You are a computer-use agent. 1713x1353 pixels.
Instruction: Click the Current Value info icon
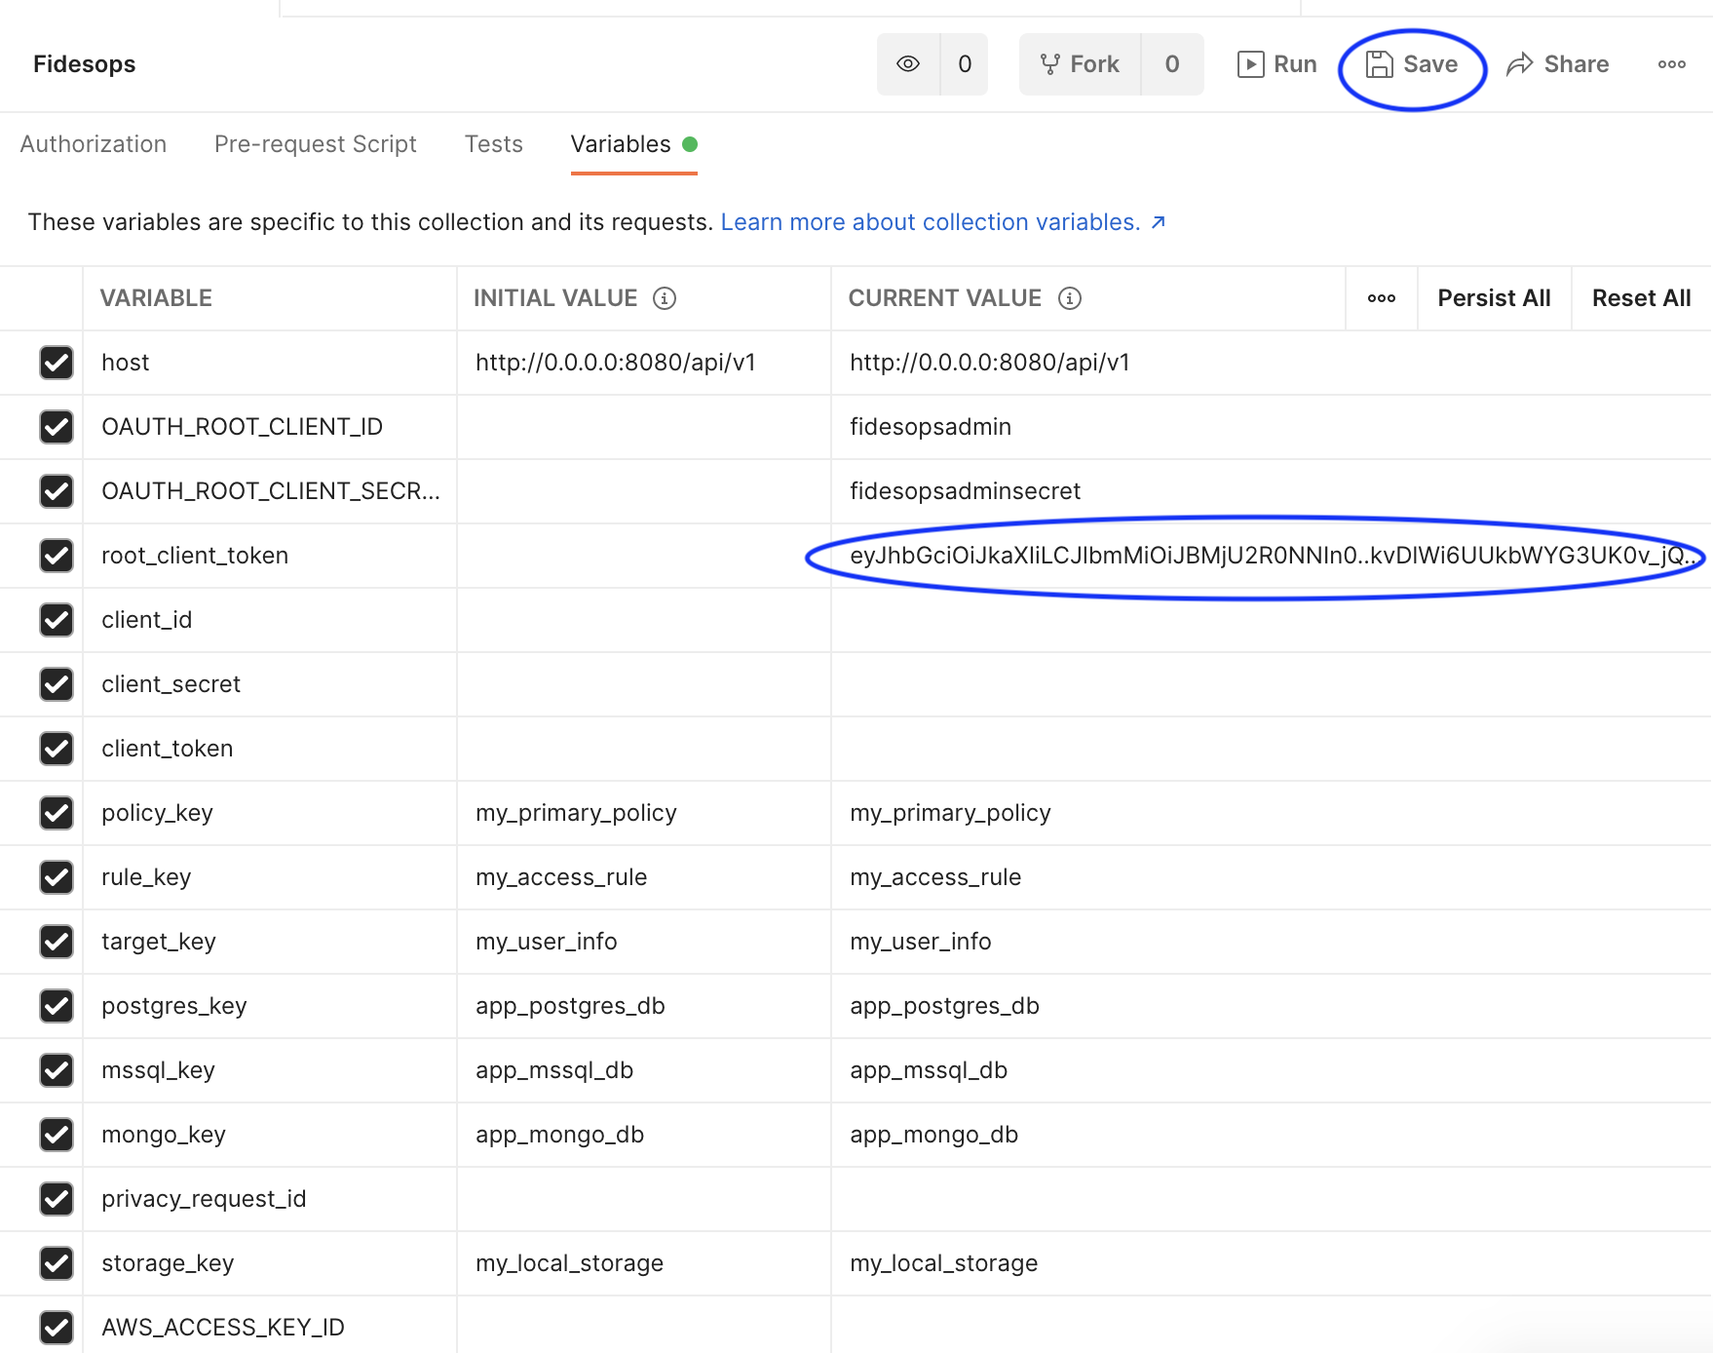(1070, 298)
